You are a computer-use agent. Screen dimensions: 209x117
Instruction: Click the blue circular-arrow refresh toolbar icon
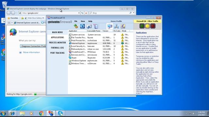(82, 26)
